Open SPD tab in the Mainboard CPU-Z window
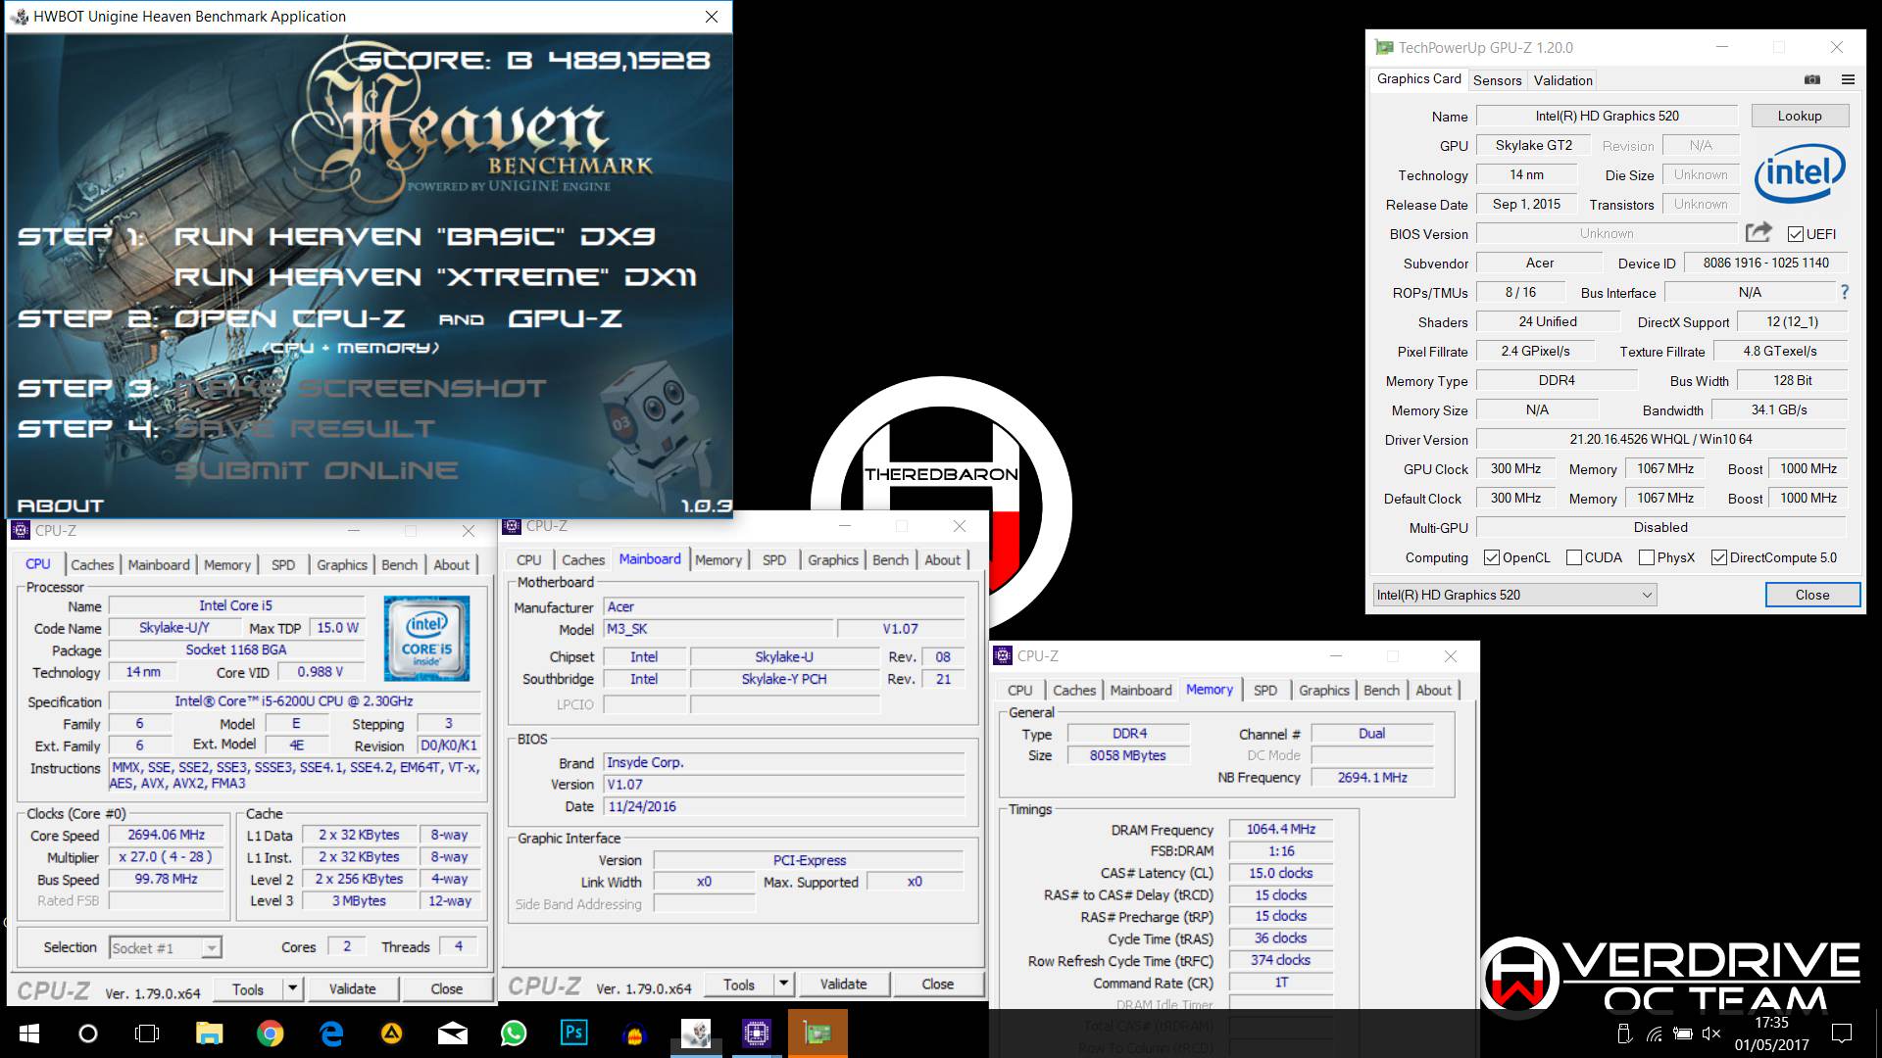1882x1058 pixels. coord(774,559)
